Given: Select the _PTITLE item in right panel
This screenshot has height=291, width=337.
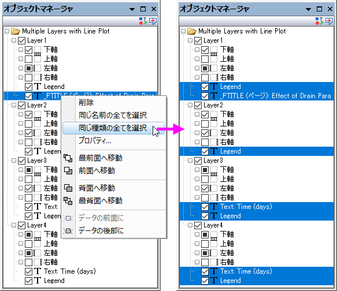Looking at the screenshot, I should pos(276,96).
